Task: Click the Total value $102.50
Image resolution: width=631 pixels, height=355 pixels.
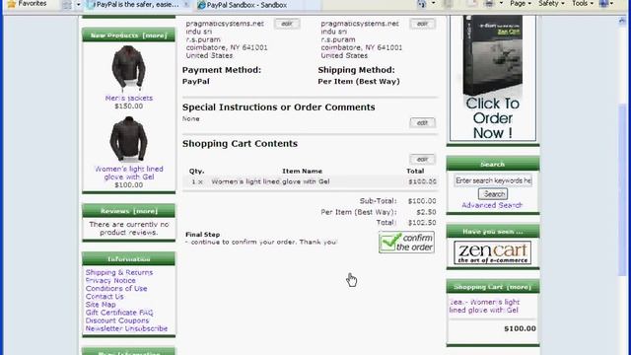Action: 422,223
